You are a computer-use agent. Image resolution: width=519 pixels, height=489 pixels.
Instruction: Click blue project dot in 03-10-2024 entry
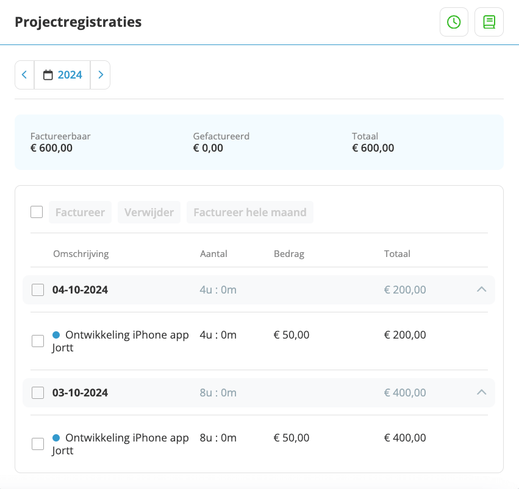56,438
